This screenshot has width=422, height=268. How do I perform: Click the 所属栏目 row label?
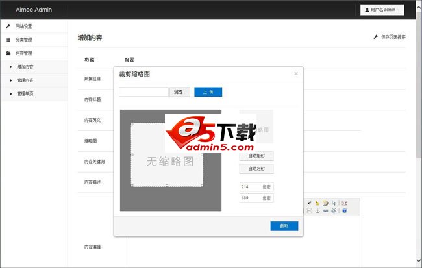coord(92,79)
